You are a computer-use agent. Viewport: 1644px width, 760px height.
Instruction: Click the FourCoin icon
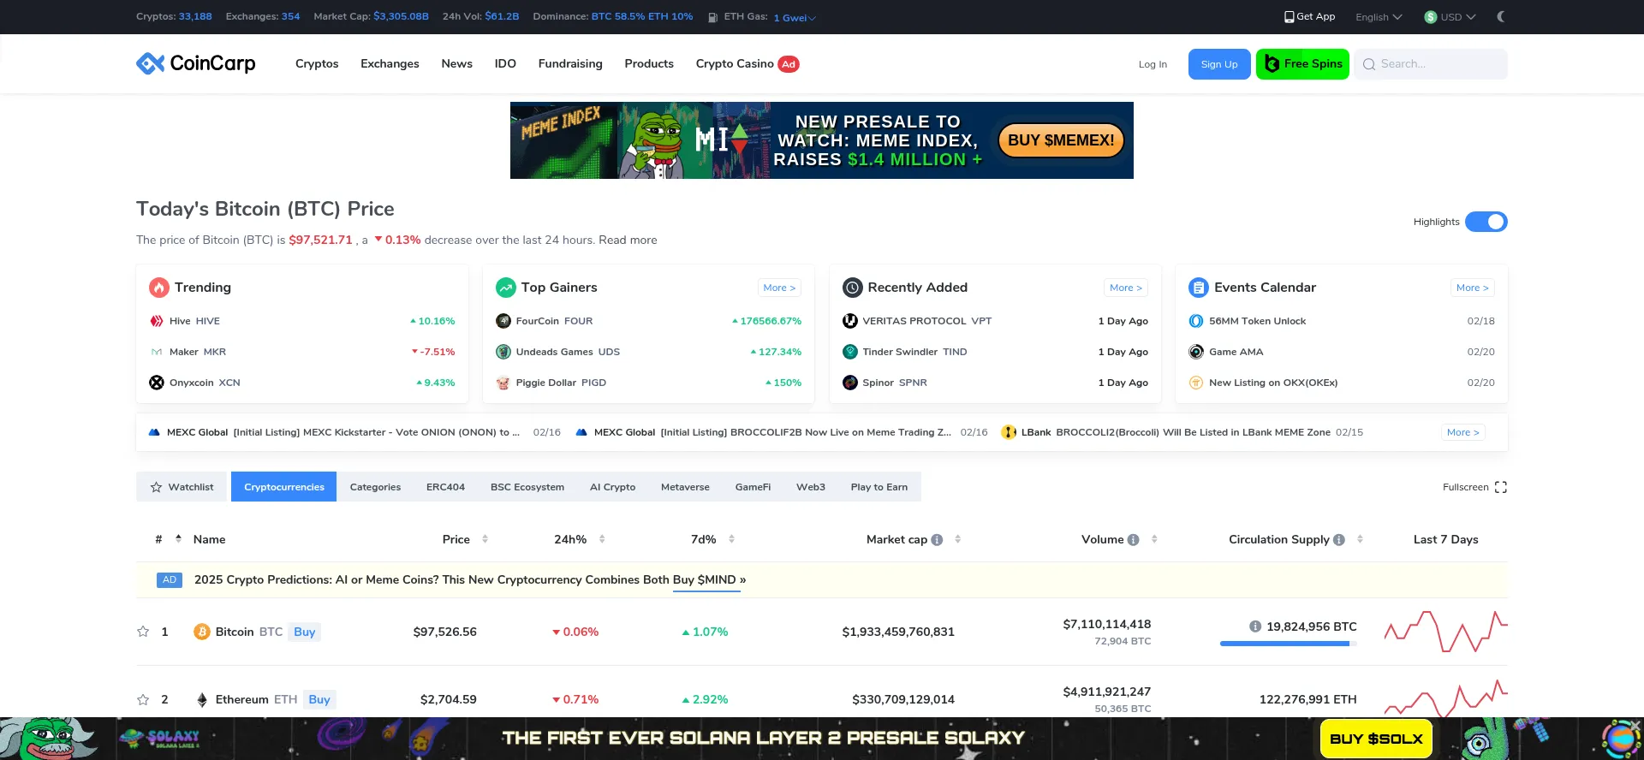503,321
